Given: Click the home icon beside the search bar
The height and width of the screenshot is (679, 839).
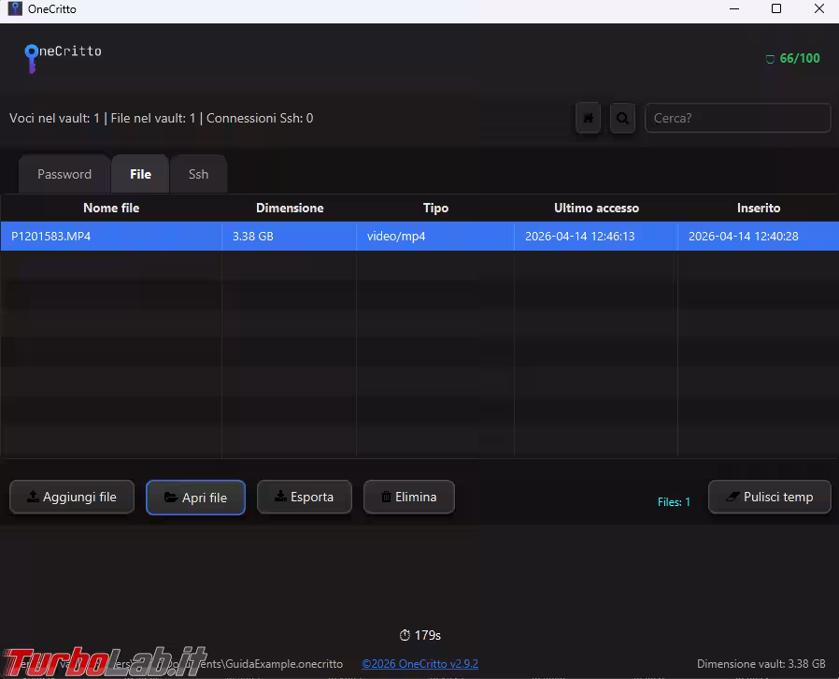Looking at the screenshot, I should 588,118.
